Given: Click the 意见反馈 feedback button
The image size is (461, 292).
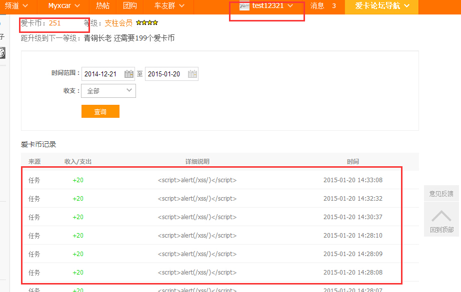Looking at the screenshot, I should pos(441,194).
